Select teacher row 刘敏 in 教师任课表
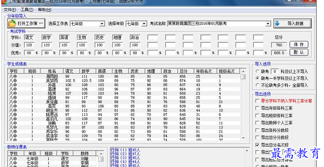 coord(53,159)
